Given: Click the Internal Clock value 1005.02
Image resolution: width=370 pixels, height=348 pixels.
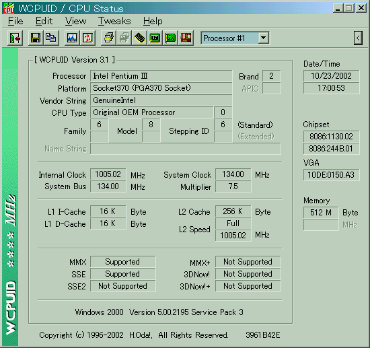Looking at the screenshot, I should [108, 174].
